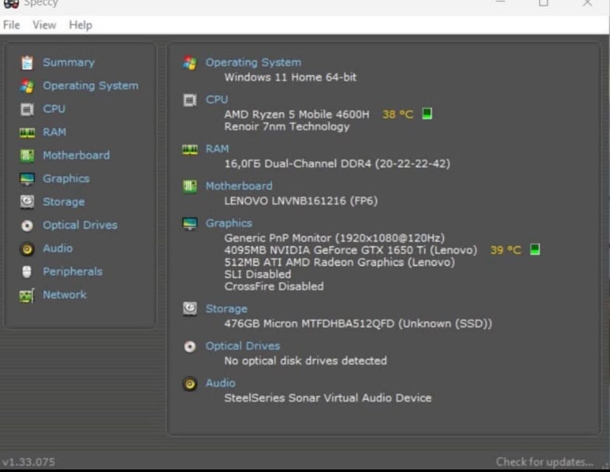Click 'LENOVO LNVNB161216 (FP6)' text
The image size is (610, 472).
point(301,201)
